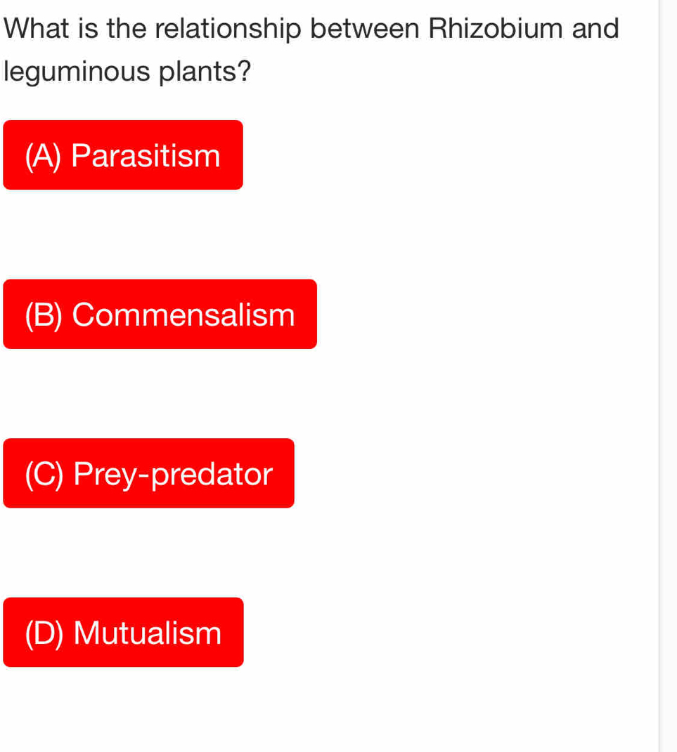The height and width of the screenshot is (752, 677).
Task: Answer the question with Prey-predator
Action: (148, 473)
